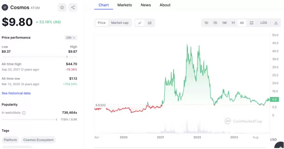Add Cosmos to watchlist with star icon
284x149 pixels.
click(62, 7)
